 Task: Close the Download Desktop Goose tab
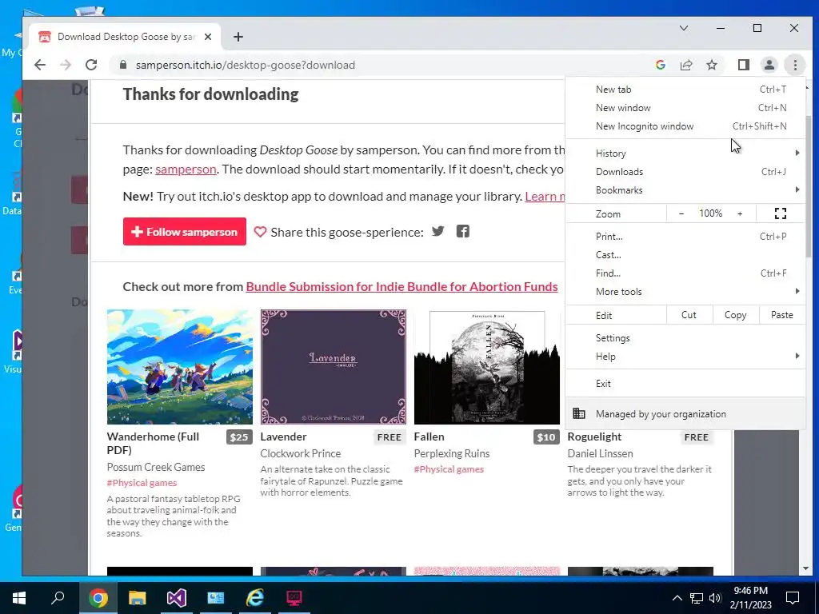(208, 37)
